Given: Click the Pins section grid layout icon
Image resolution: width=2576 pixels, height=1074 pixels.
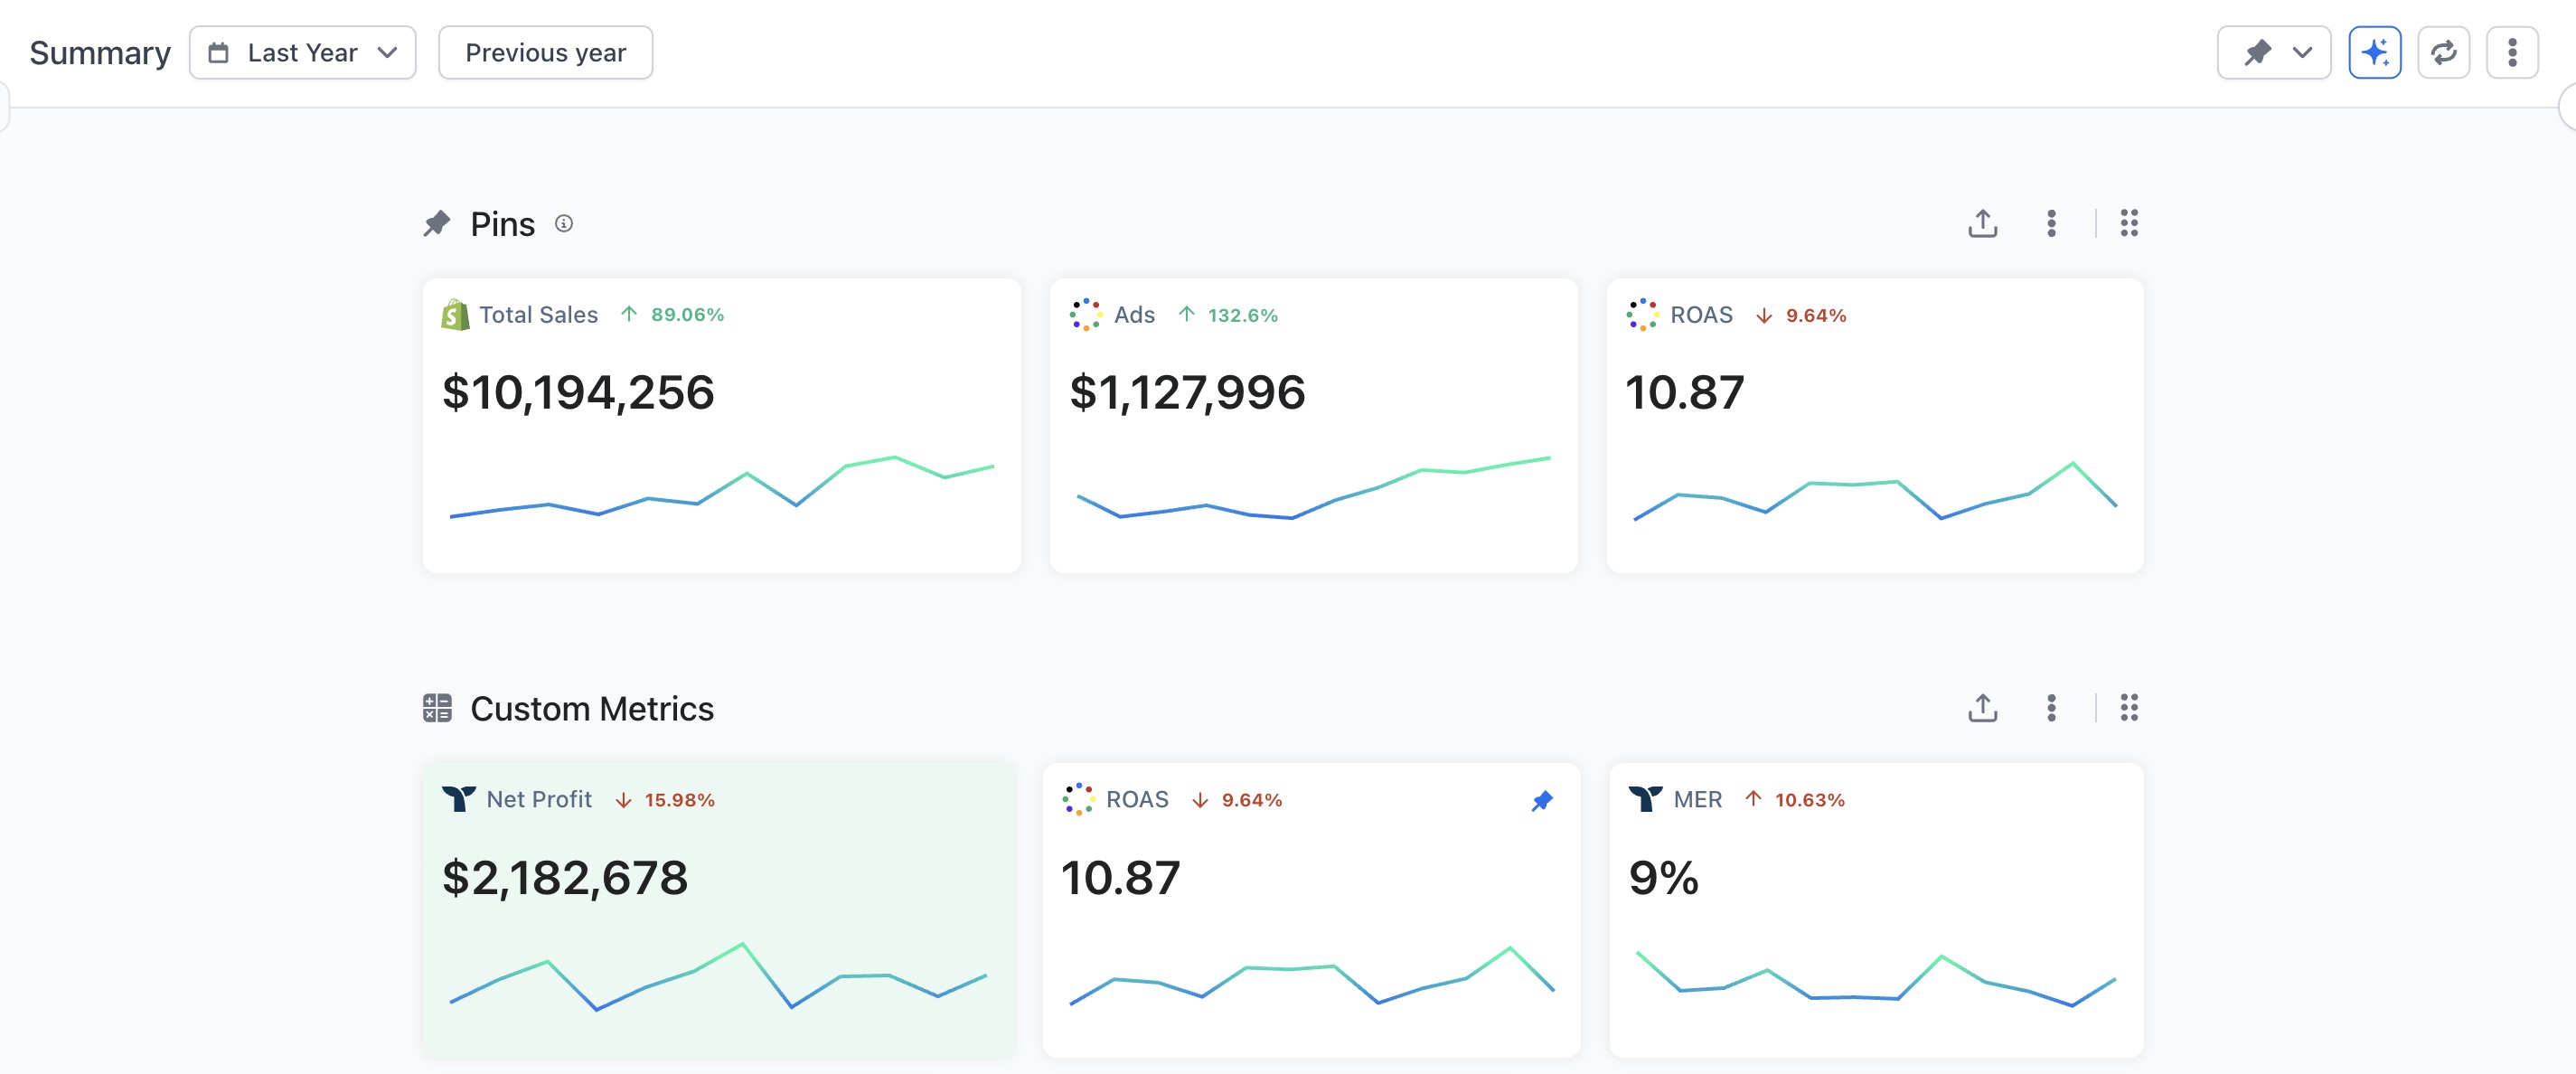Looking at the screenshot, I should coord(2129,223).
